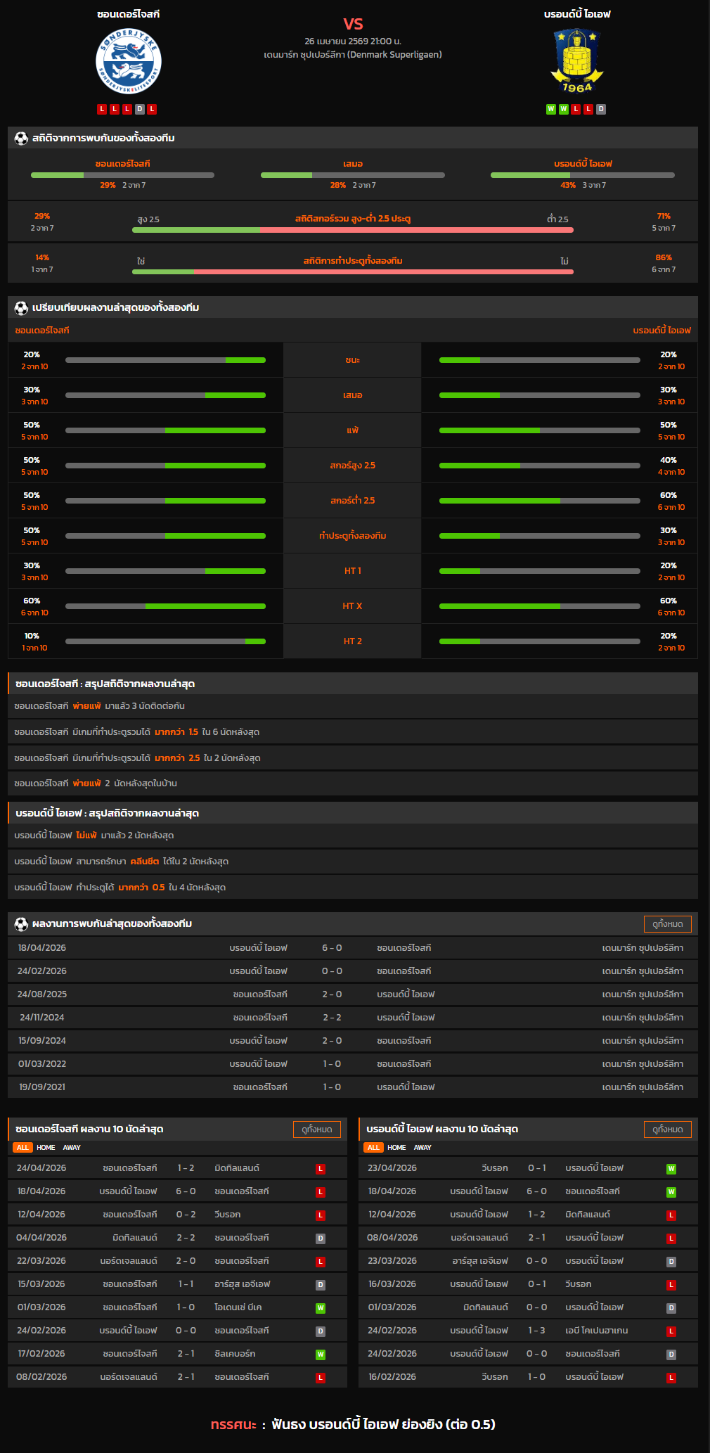Click the red L badge for 24/04/2026 match
Viewport: 710px width, 1453px height.
321,1169
